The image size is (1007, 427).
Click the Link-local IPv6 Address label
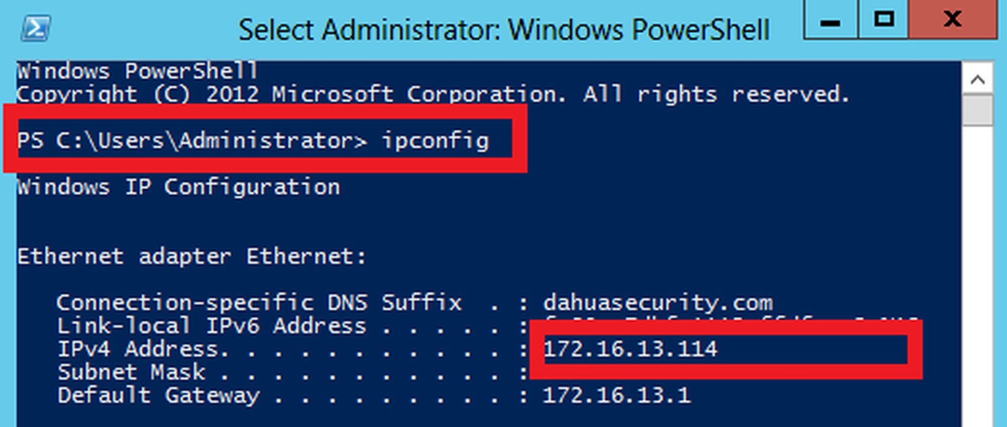click(x=211, y=326)
